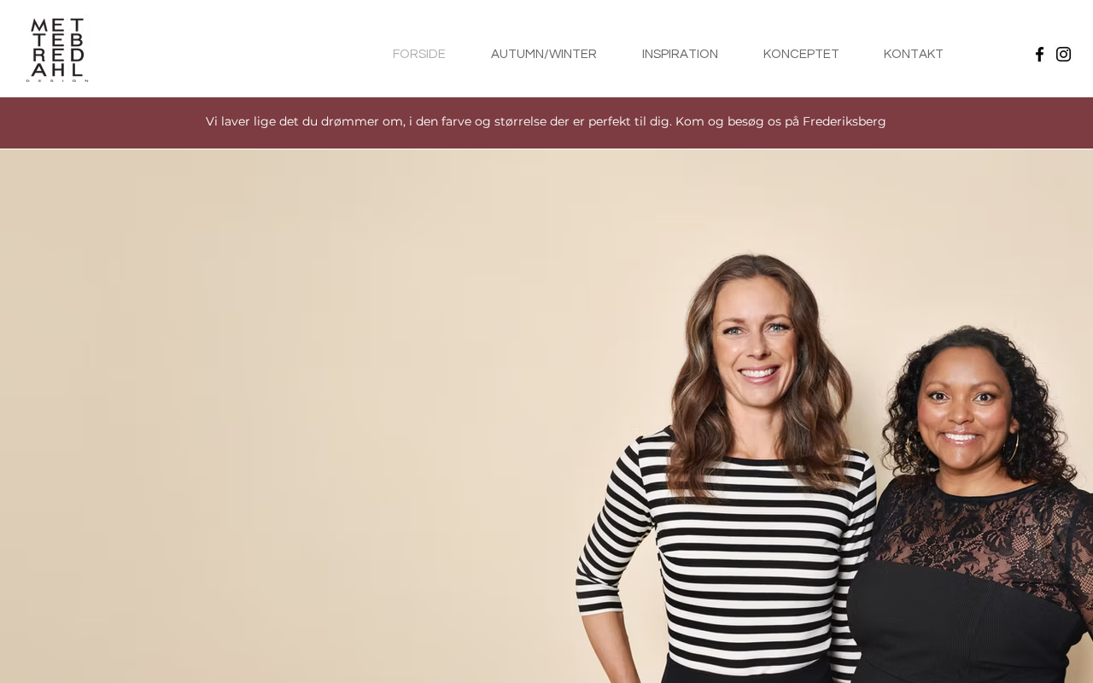Screen dimensions: 1093x683
Task: Navigate to KONTAKT
Action: (914, 54)
